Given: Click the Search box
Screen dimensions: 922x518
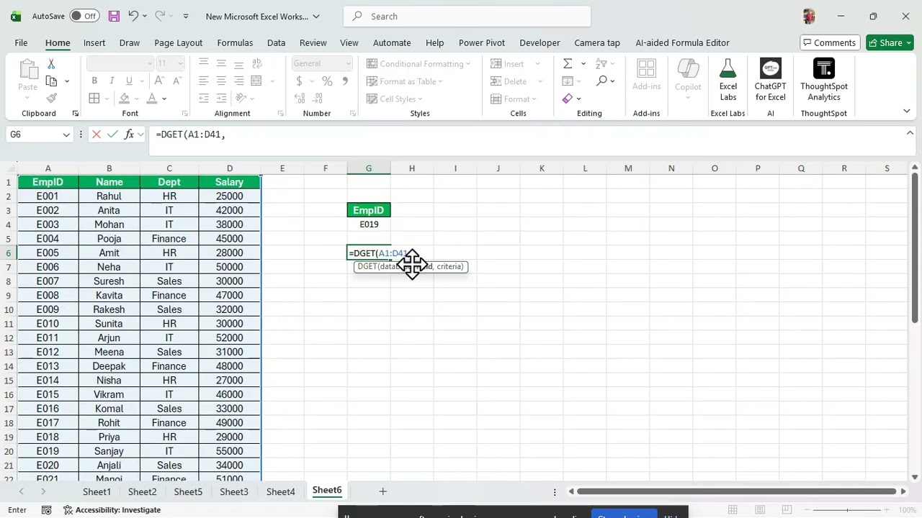Looking at the screenshot, I should [x=467, y=16].
